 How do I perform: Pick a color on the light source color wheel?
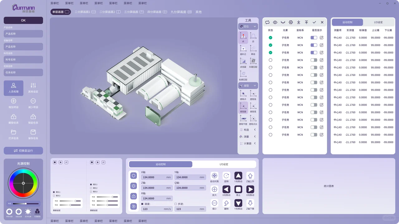pyautogui.click(x=23, y=183)
